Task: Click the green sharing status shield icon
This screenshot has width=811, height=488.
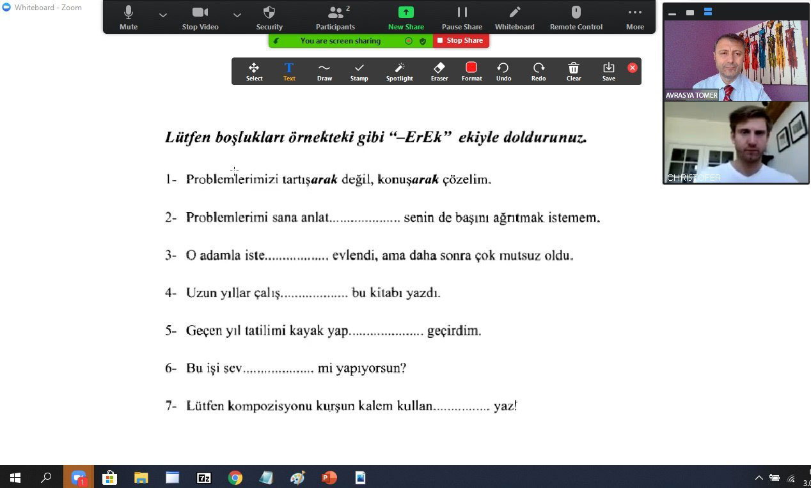Action: (x=423, y=41)
